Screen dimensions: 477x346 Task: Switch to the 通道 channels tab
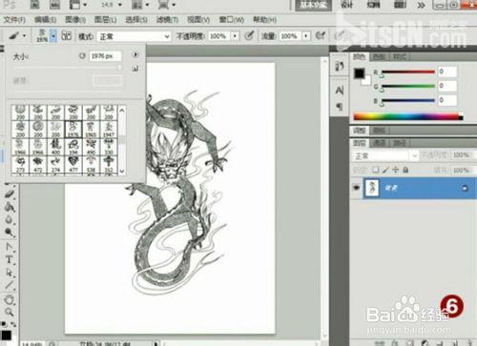tap(380, 143)
